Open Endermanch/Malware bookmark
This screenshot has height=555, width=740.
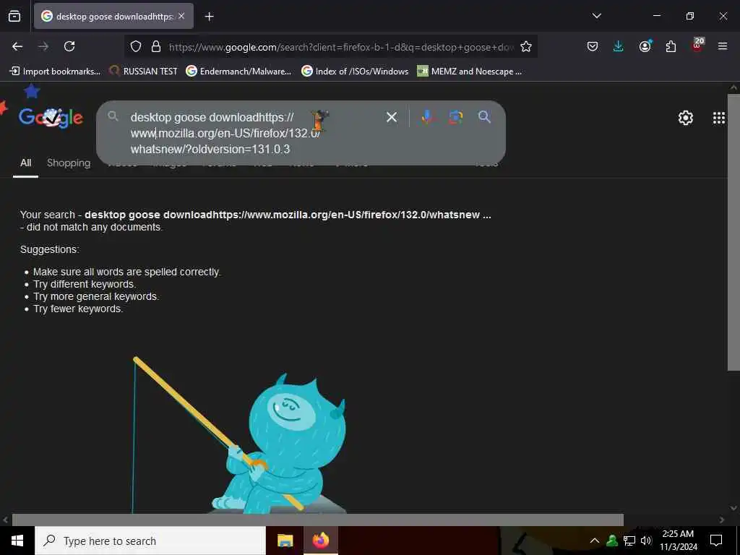pyautogui.click(x=238, y=72)
